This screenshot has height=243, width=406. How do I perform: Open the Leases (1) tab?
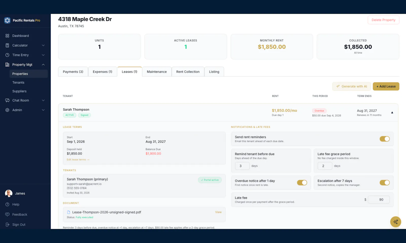[x=129, y=72]
